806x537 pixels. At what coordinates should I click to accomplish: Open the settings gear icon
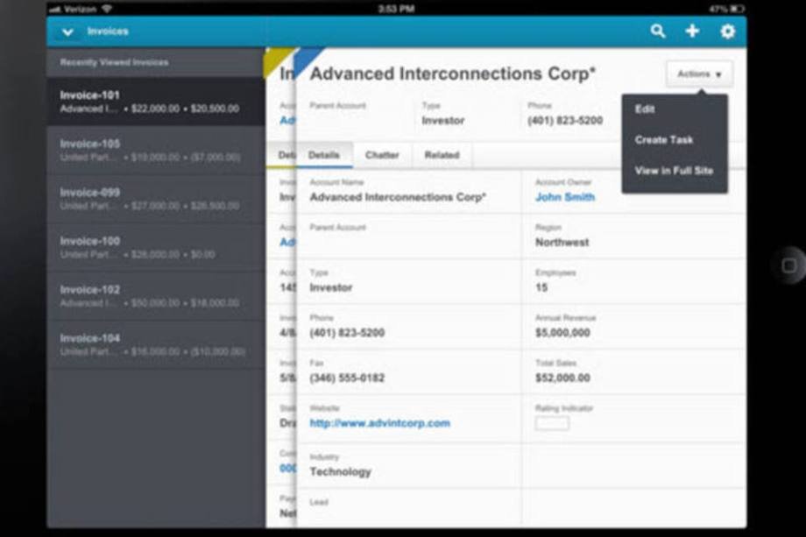point(727,32)
